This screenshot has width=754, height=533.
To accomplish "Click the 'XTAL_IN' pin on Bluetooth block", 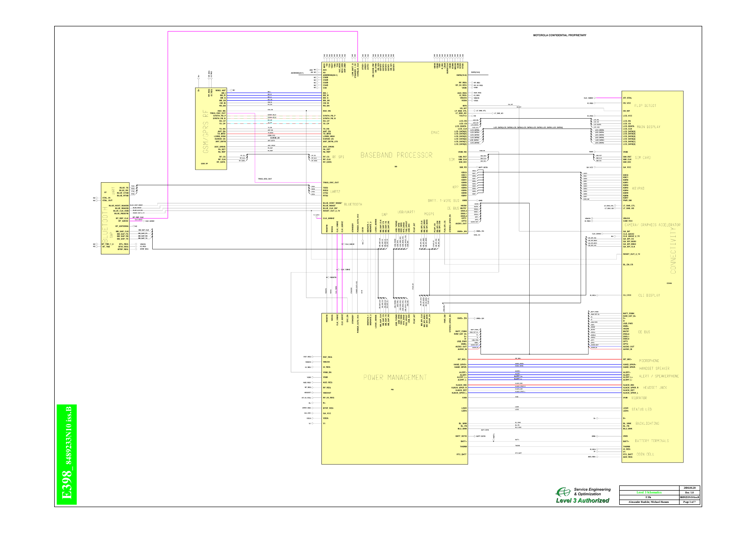I will [106, 198].
